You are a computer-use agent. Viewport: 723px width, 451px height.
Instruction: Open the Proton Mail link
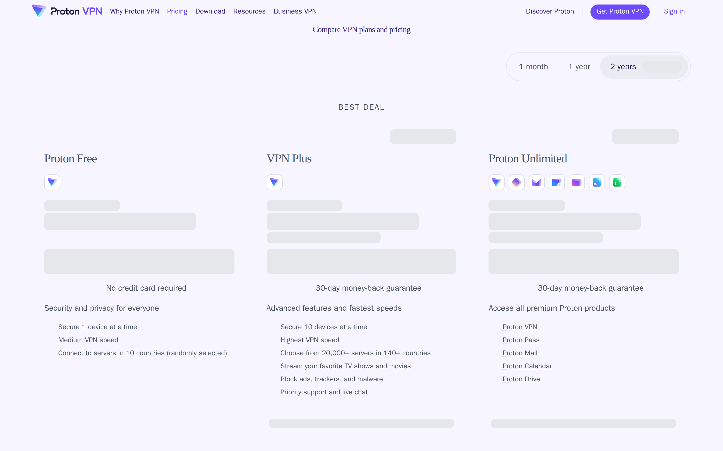pyautogui.click(x=520, y=353)
